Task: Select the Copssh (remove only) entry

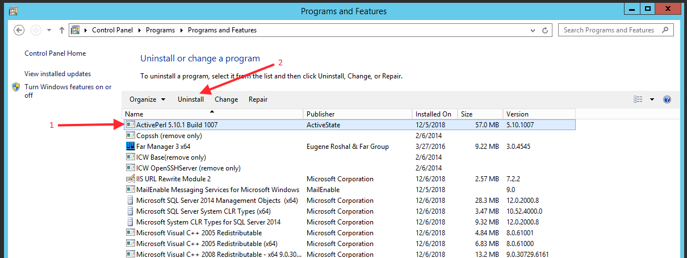Action: pos(169,136)
